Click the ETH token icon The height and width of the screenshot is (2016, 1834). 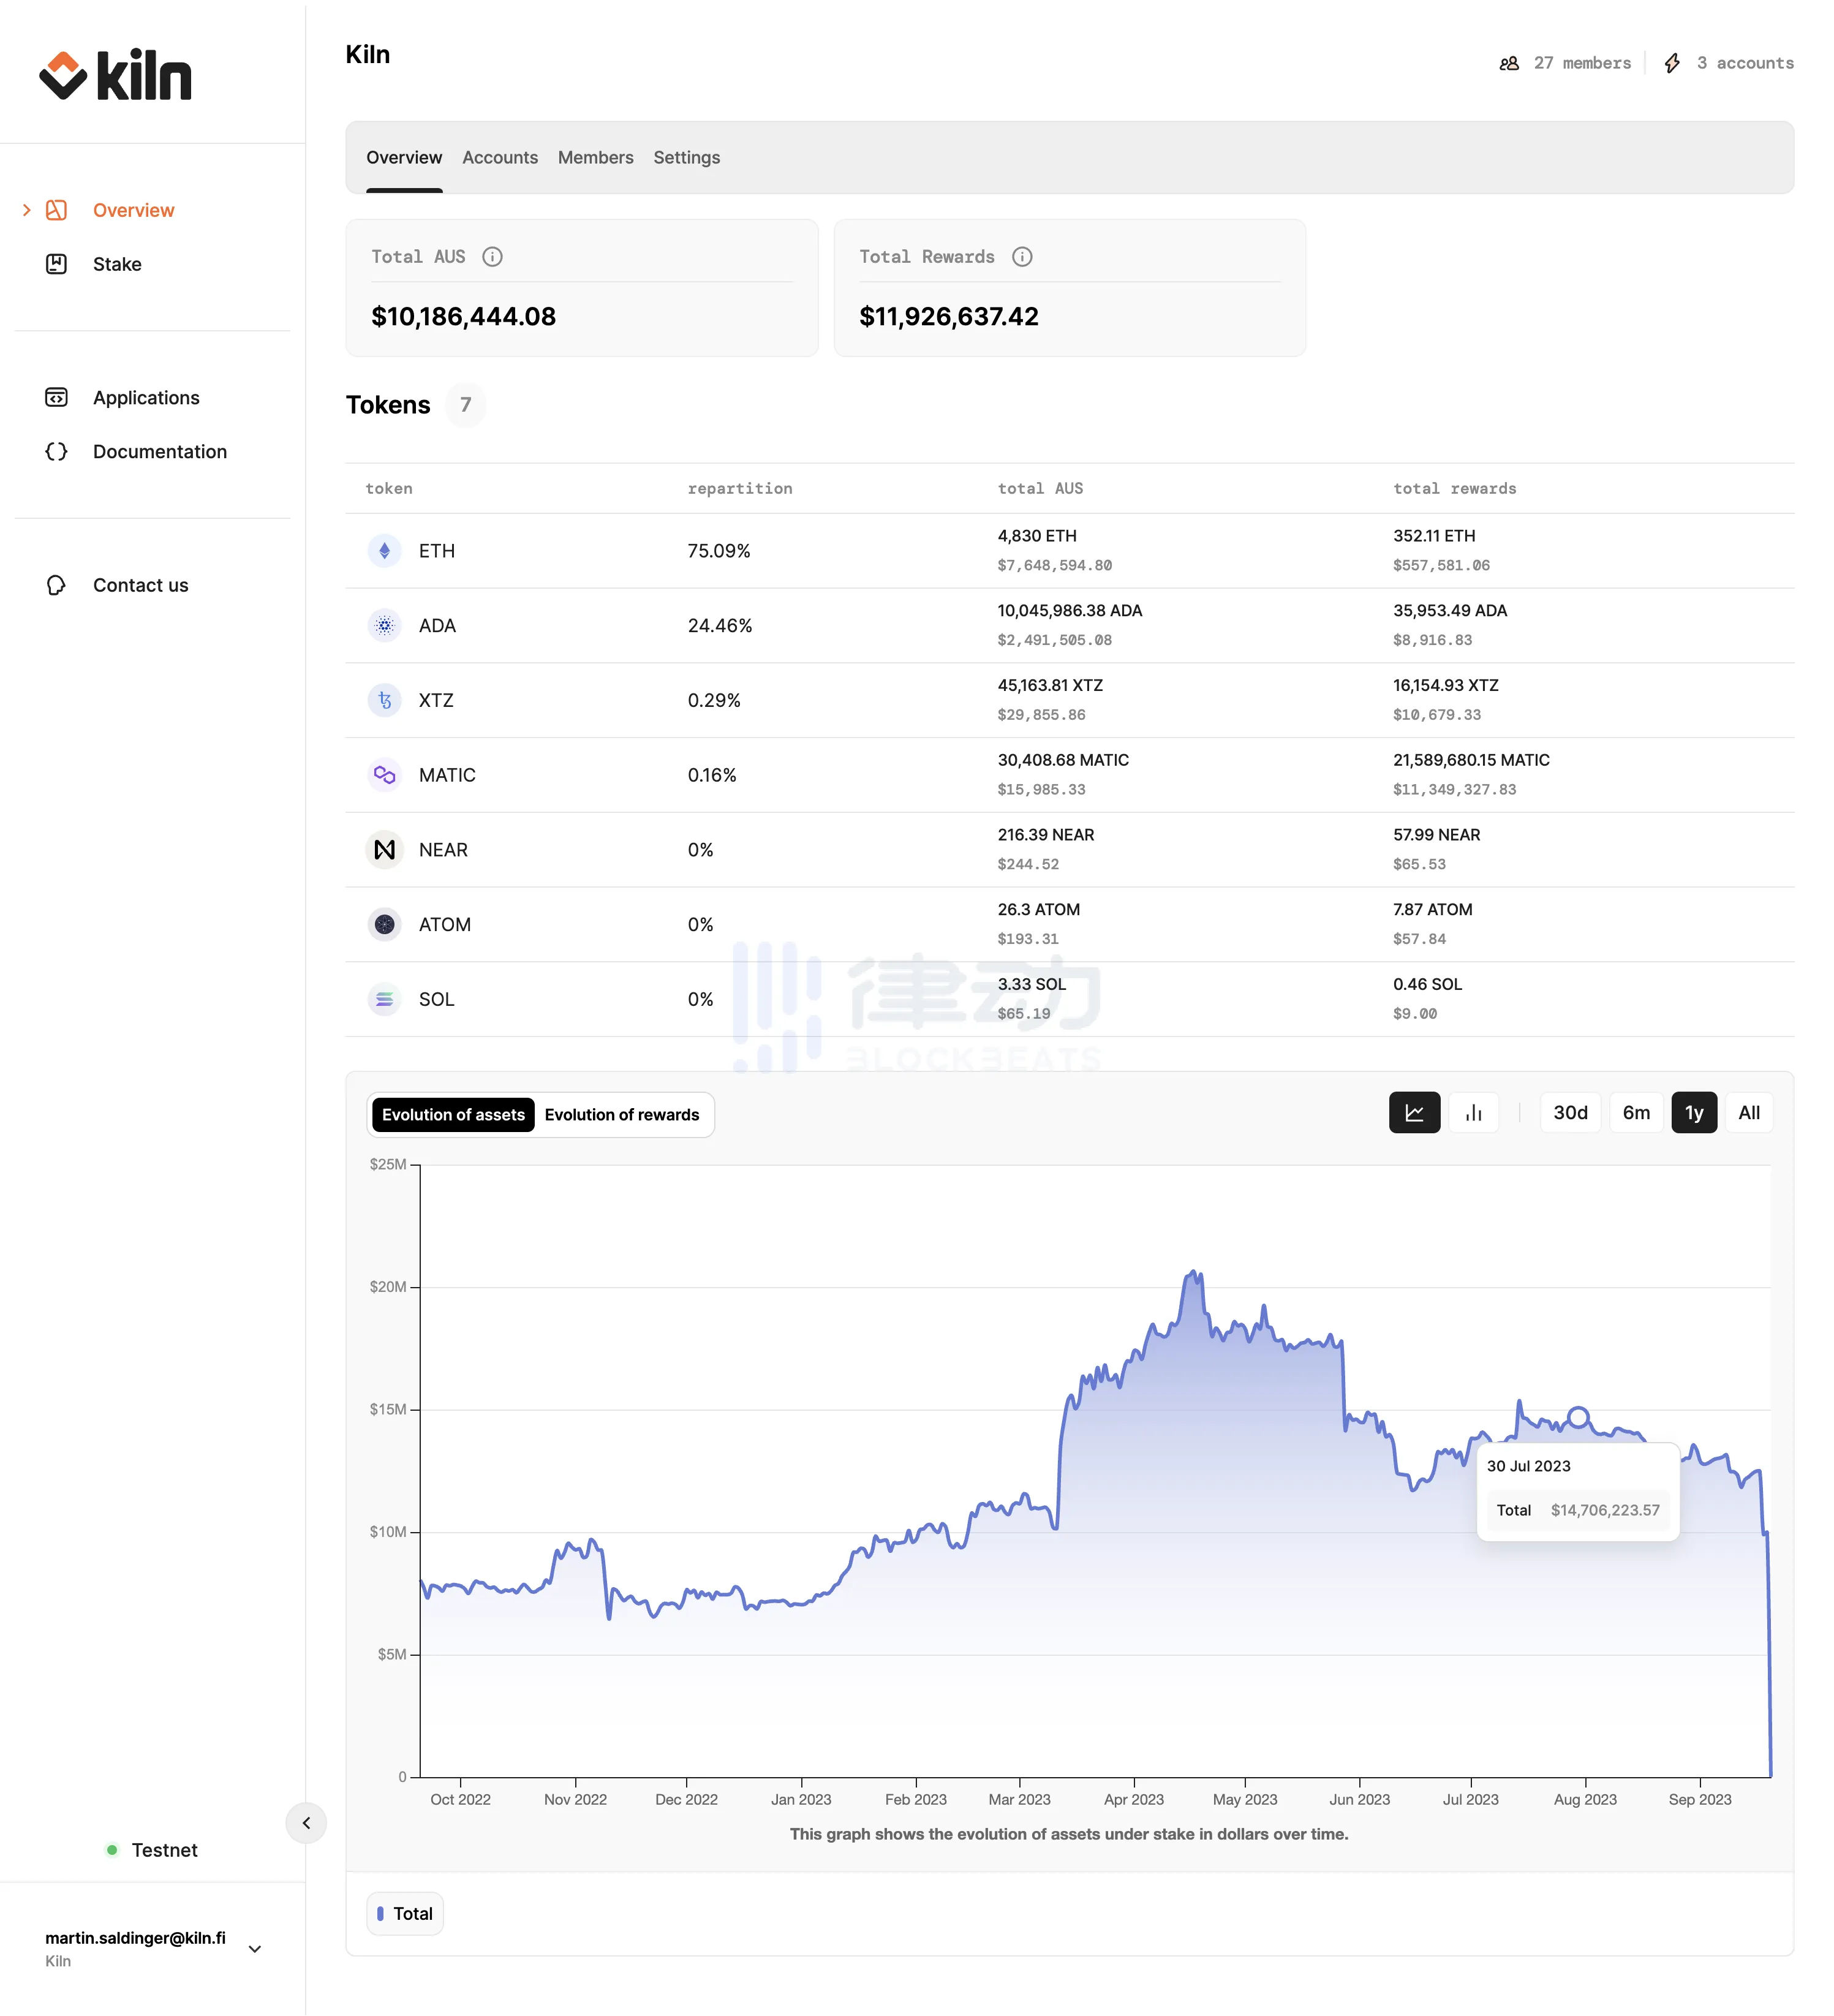pyautogui.click(x=384, y=551)
